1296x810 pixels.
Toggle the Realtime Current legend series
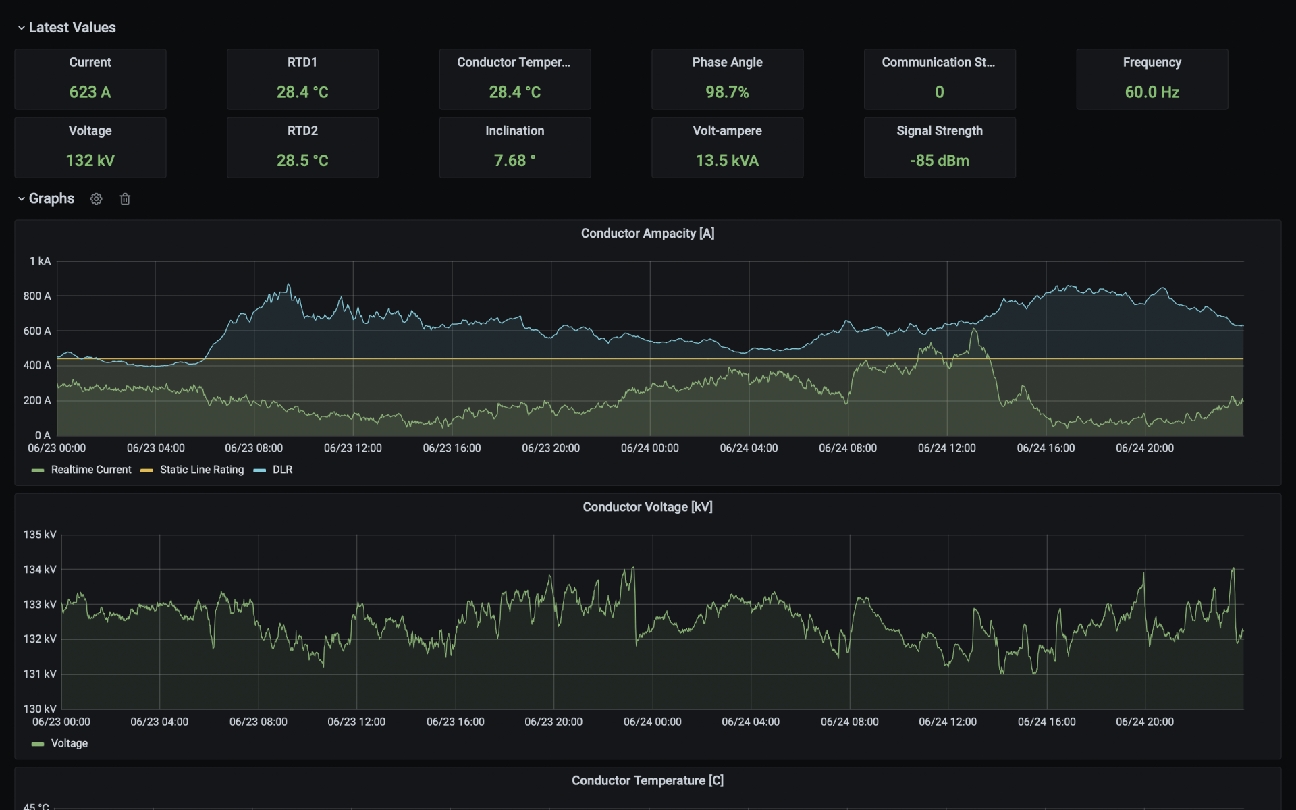pos(91,469)
